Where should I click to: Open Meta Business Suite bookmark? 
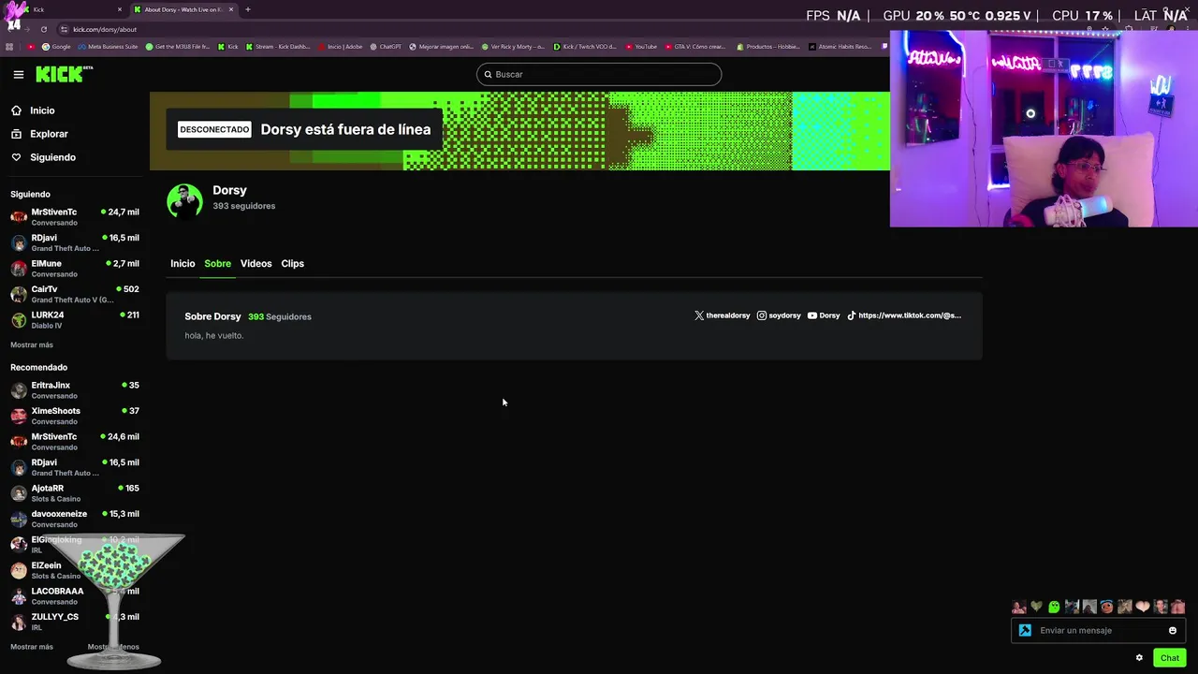(x=108, y=47)
